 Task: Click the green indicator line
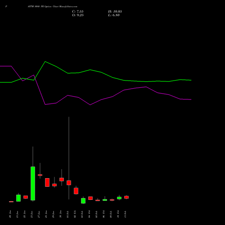click(90, 70)
